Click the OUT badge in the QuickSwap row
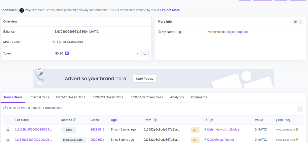Screen dimensions: 308x143 point(195,140)
